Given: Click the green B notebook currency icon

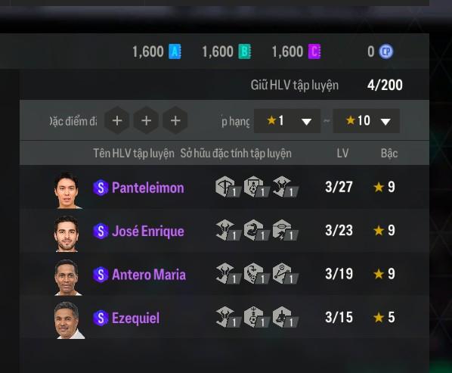Looking at the screenshot, I should 244,52.
